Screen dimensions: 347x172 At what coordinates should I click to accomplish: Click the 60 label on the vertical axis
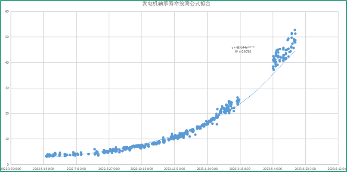(7, 12)
